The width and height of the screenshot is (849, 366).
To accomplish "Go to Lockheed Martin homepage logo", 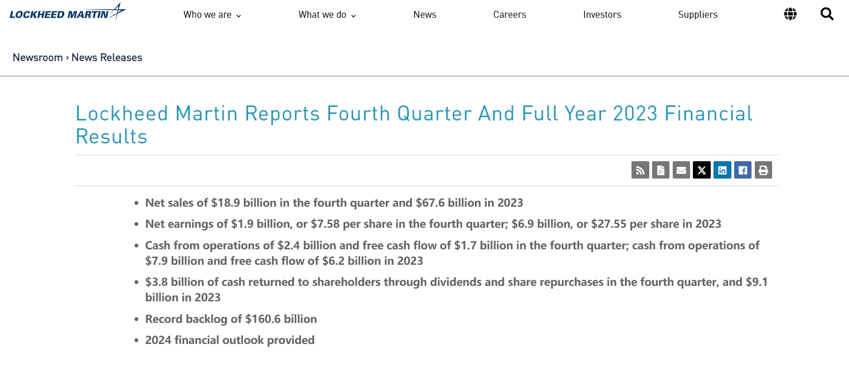I will coord(68,12).
